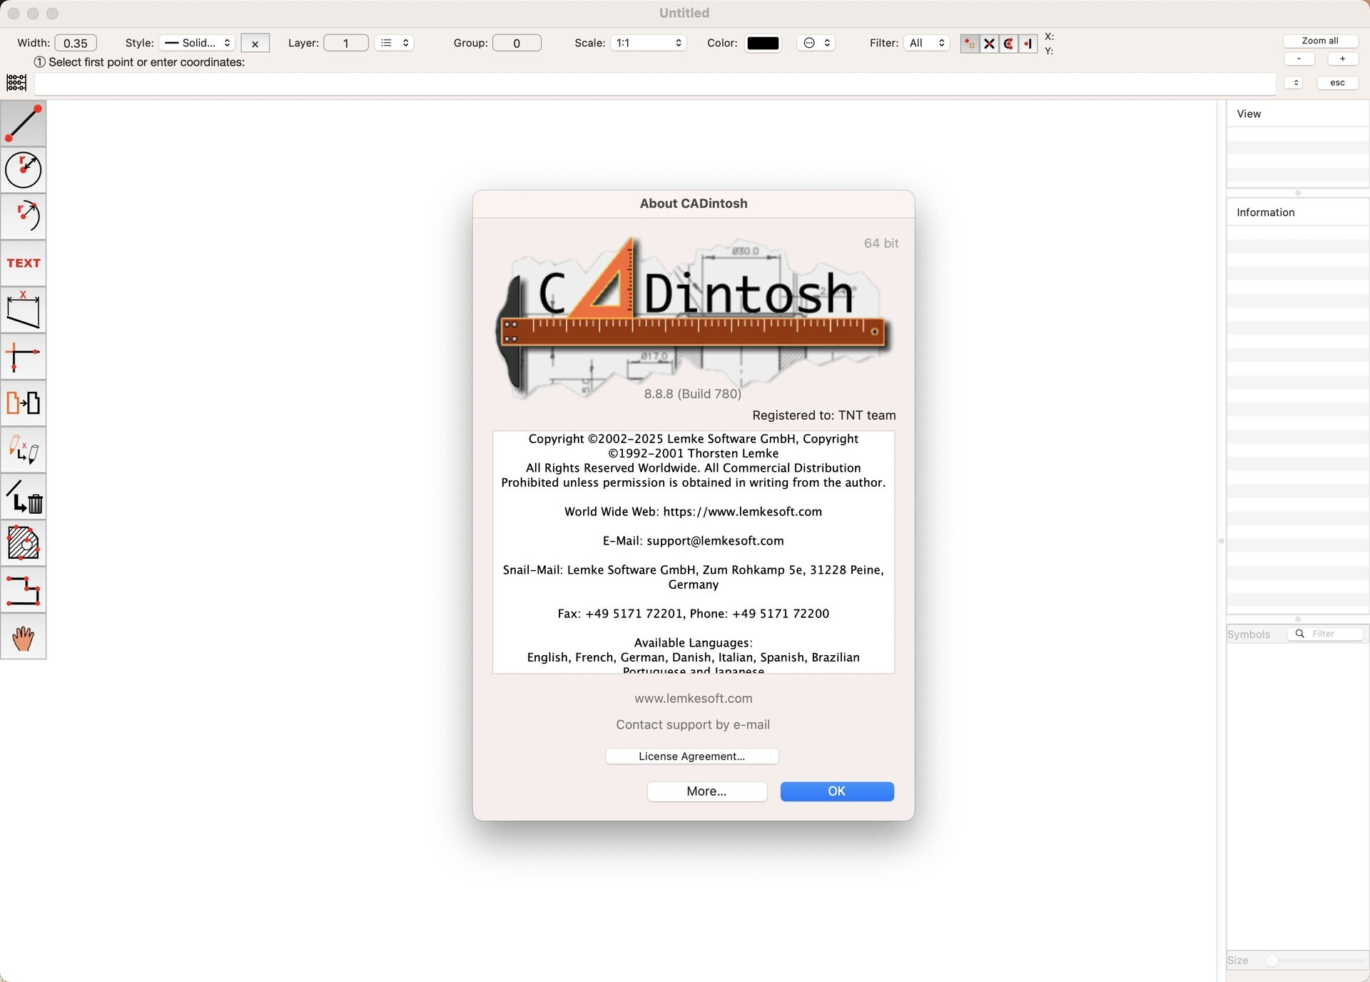Open the calculator keypad icon
Viewport: 1370px width, 982px height.
[x=16, y=83]
